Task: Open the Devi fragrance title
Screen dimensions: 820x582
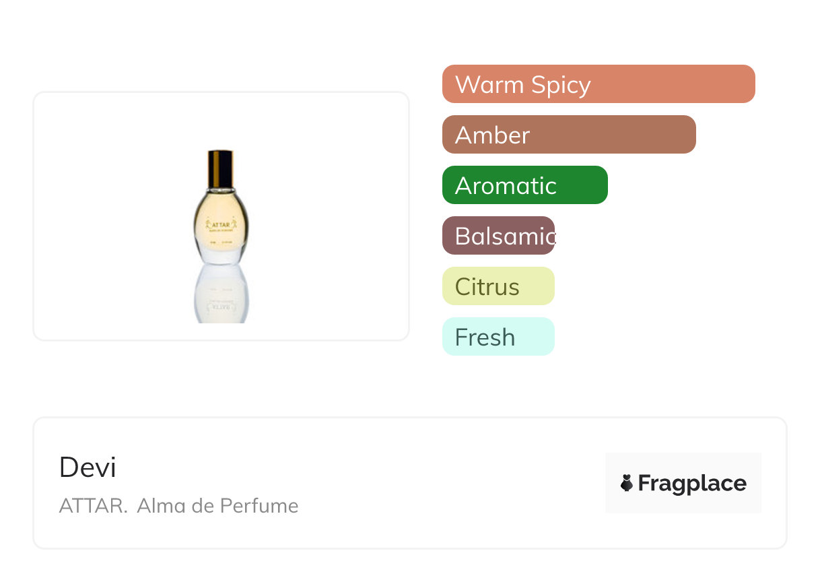Action: click(88, 467)
